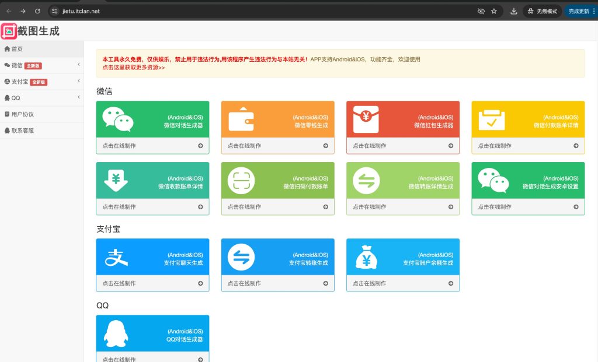The width and height of the screenshot is (598, 362).
Task: Click the money bag icon for 支付宝账户余额生成
Action: pyautogui.click(x=366, y=257)
